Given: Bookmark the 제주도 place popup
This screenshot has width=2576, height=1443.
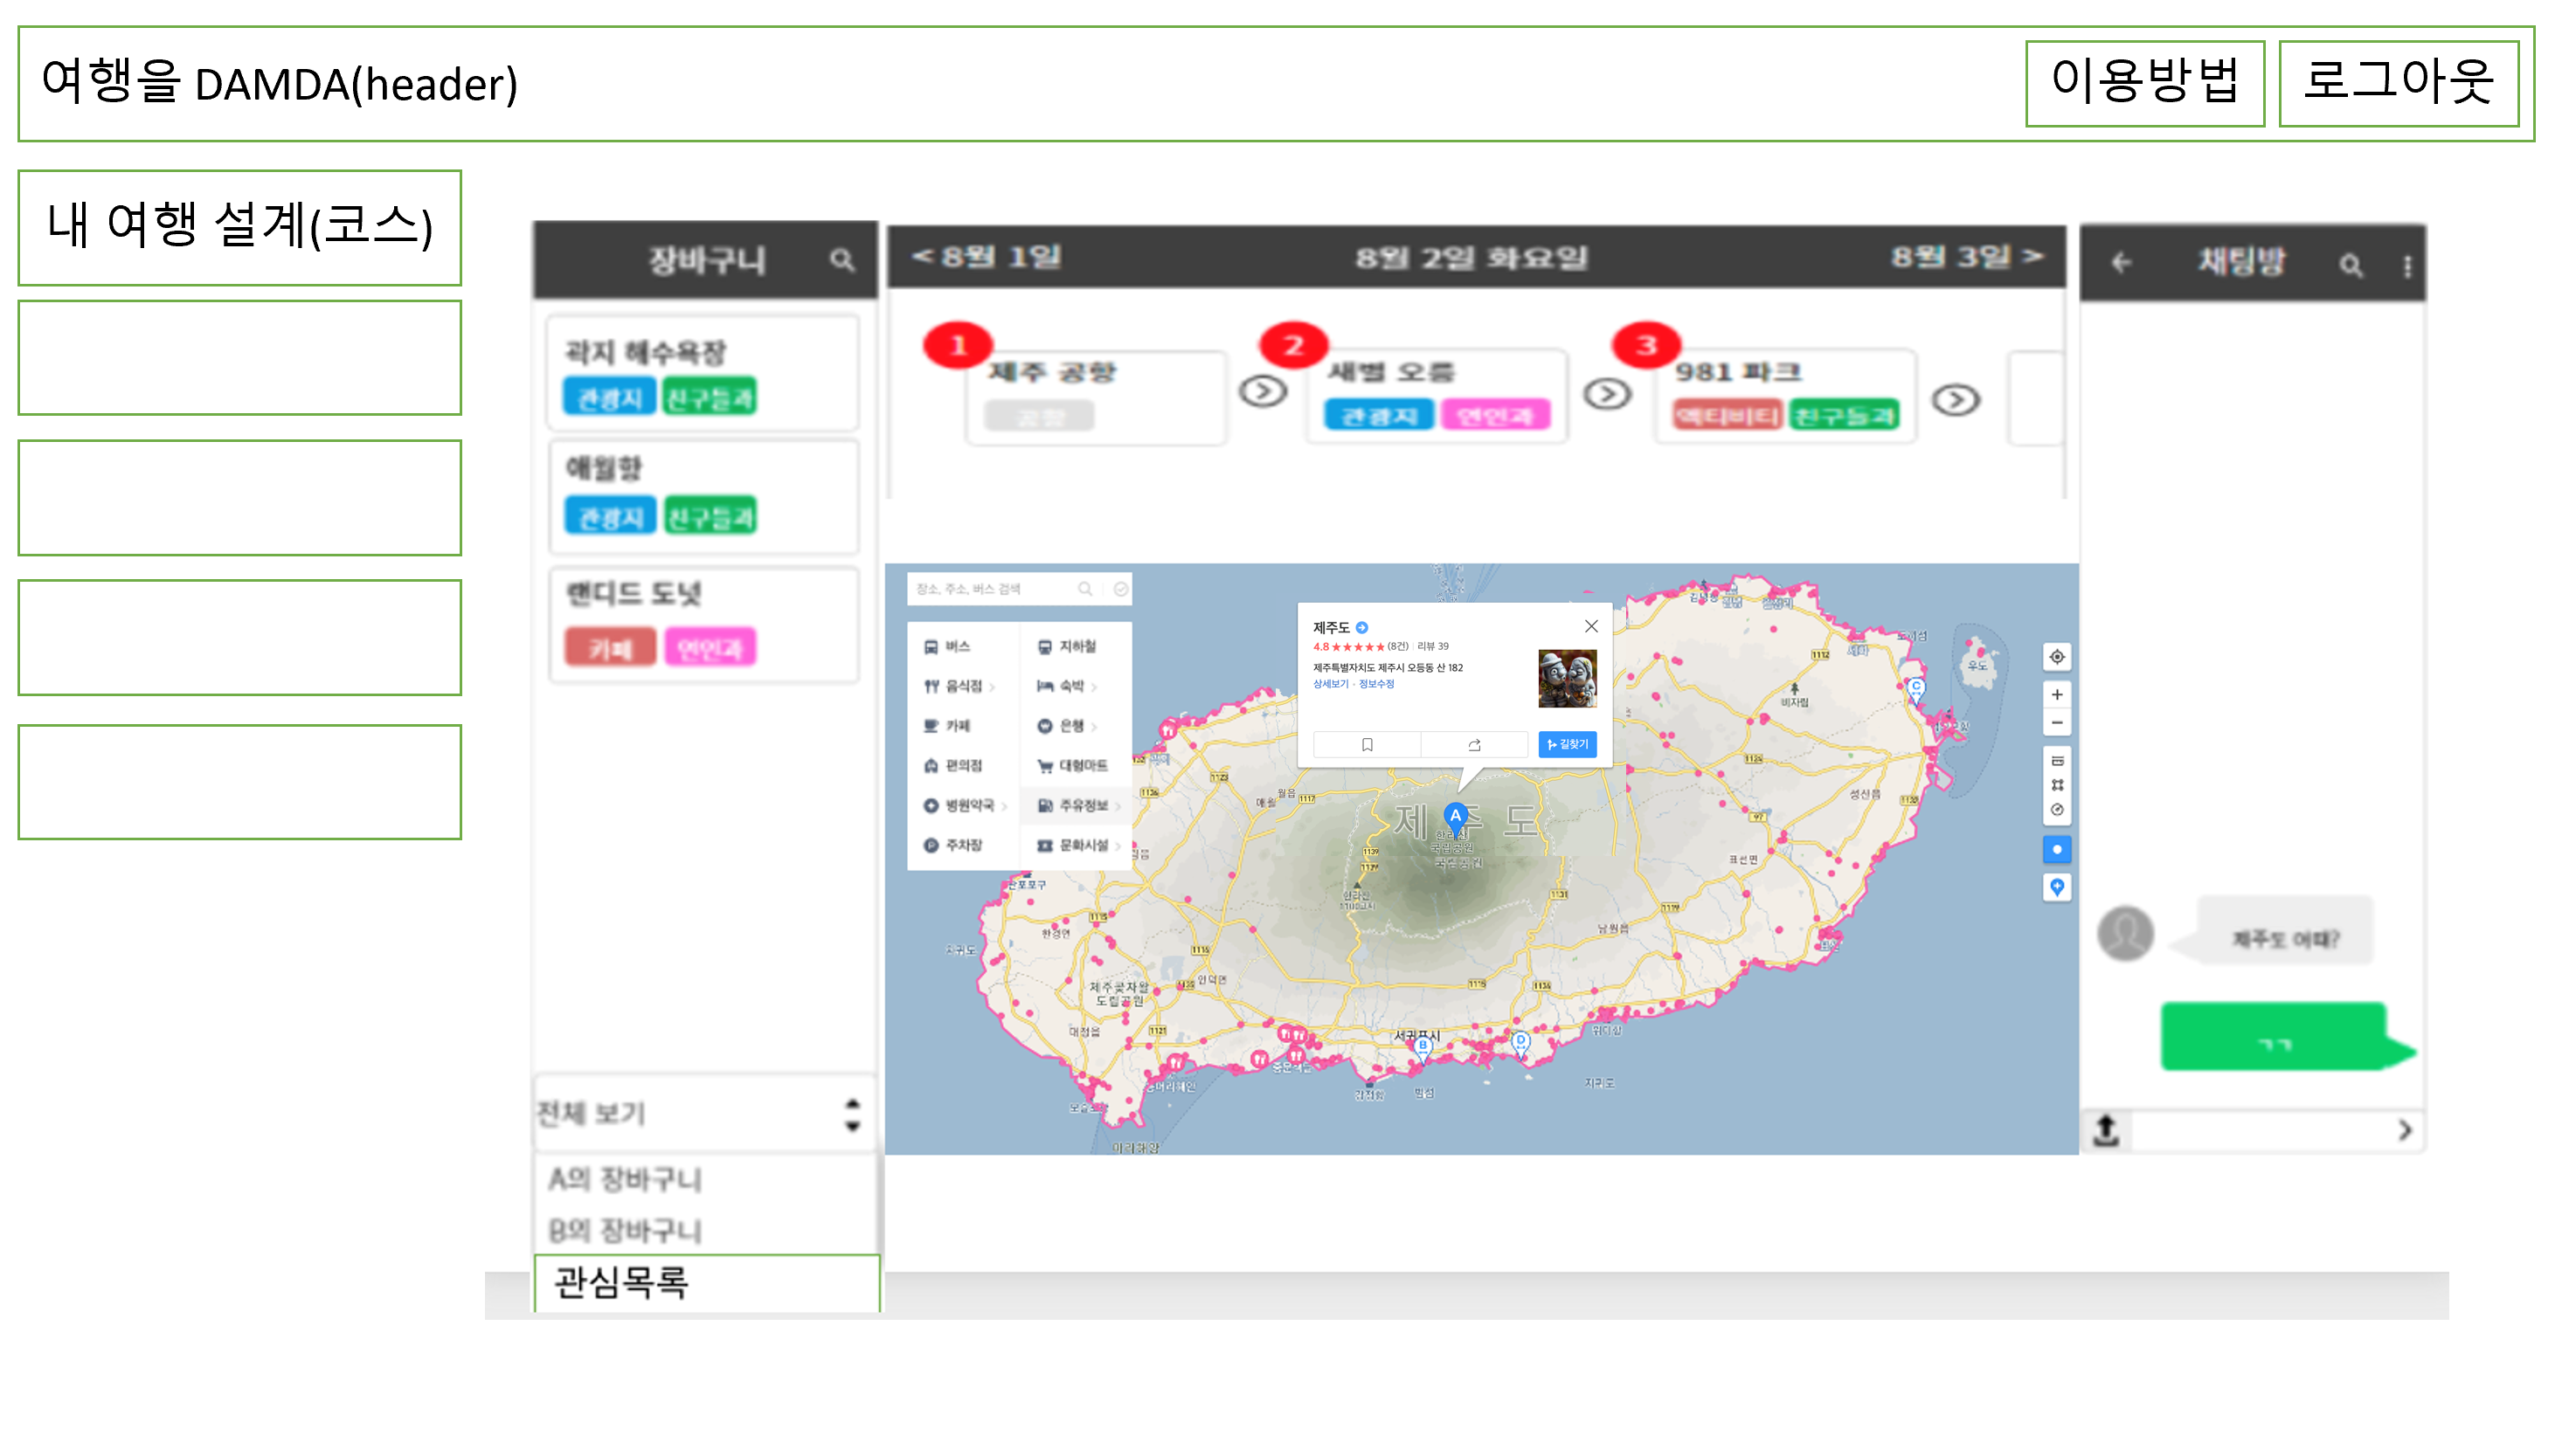Looking at the screenshot, I should (x=1367, y=744).
